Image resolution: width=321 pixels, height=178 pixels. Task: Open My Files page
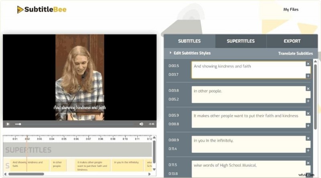291,10
